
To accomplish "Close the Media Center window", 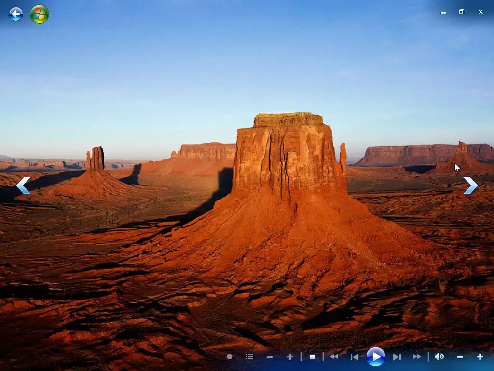I will coord(480,12).
